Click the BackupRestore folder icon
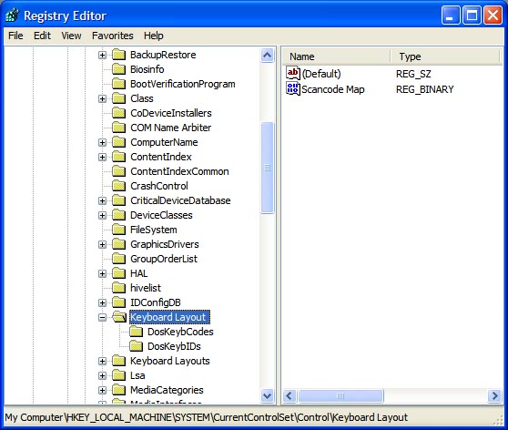This screenshot has width=508, height=430. [x=119, y=55]
